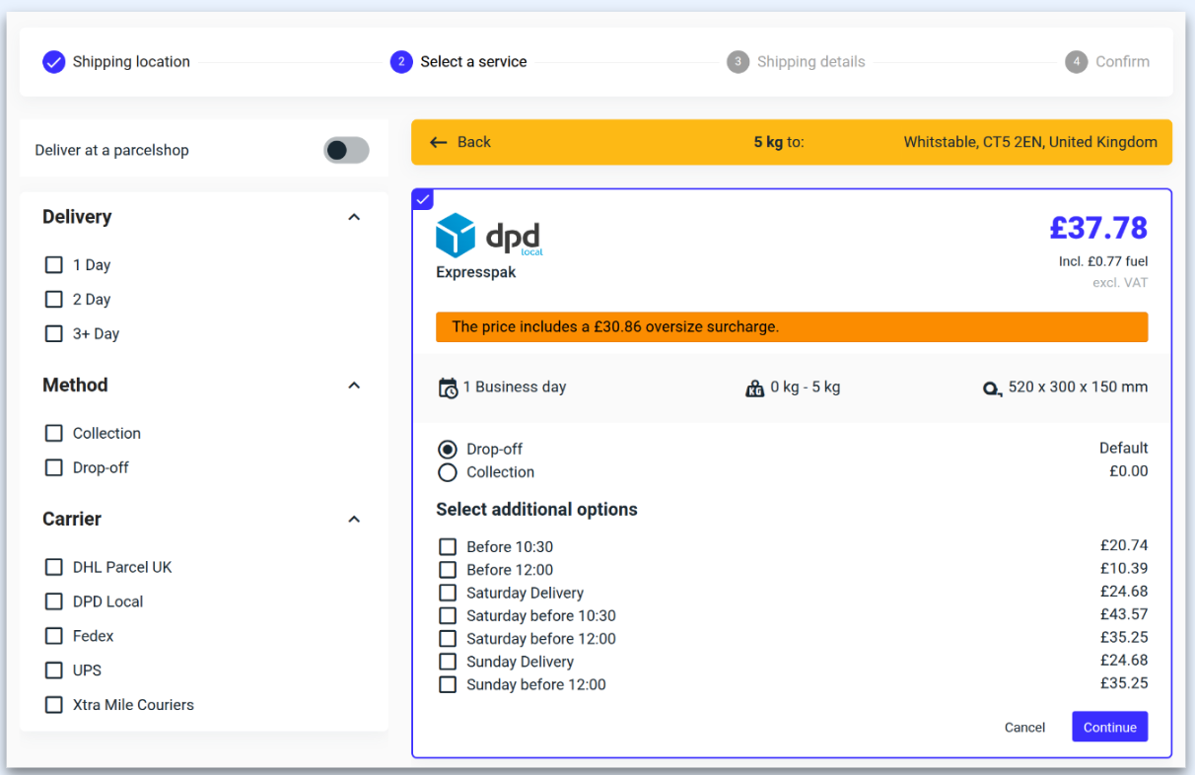Click the completed checkmark for Shipping location step
1195x775 pixels.
pos(54,61)
